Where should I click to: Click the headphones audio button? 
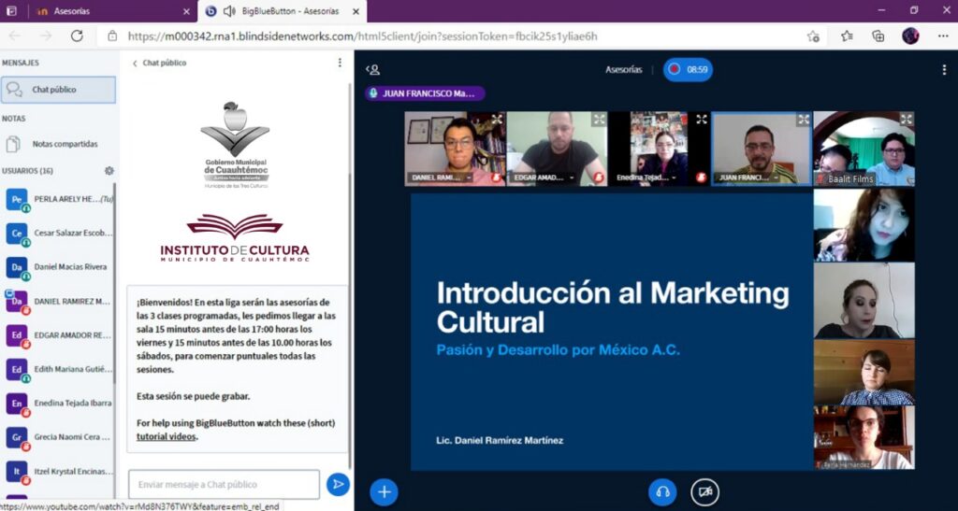(x=662, y=491)
